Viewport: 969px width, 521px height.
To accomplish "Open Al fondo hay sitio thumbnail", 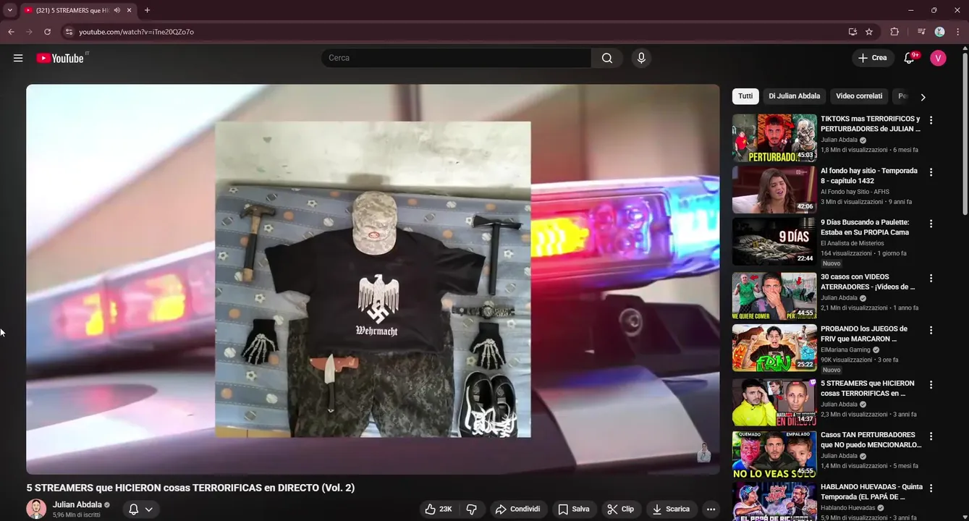I will [x=774, y=190].
